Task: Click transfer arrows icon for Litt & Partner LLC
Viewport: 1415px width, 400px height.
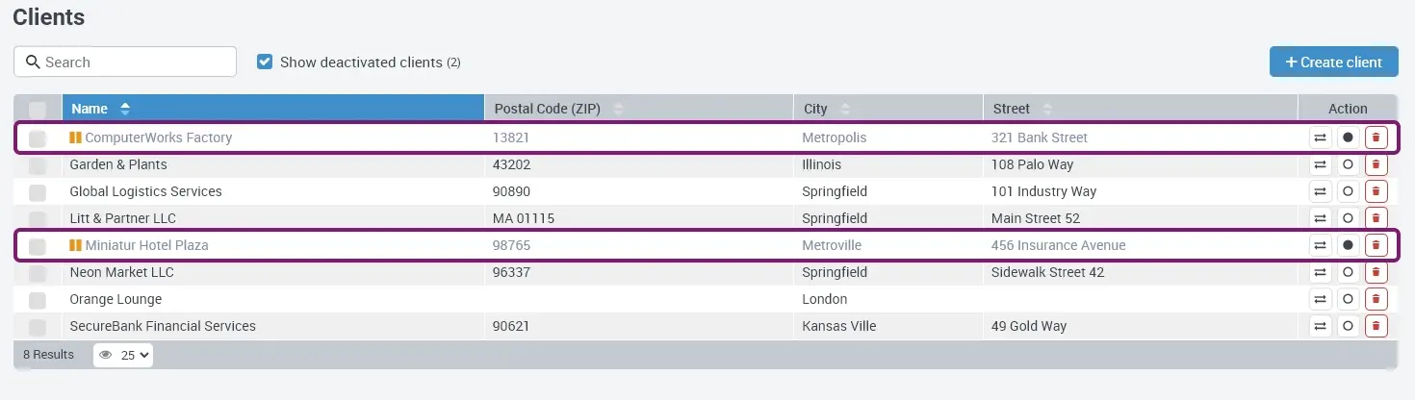Action: (1320, 218)
